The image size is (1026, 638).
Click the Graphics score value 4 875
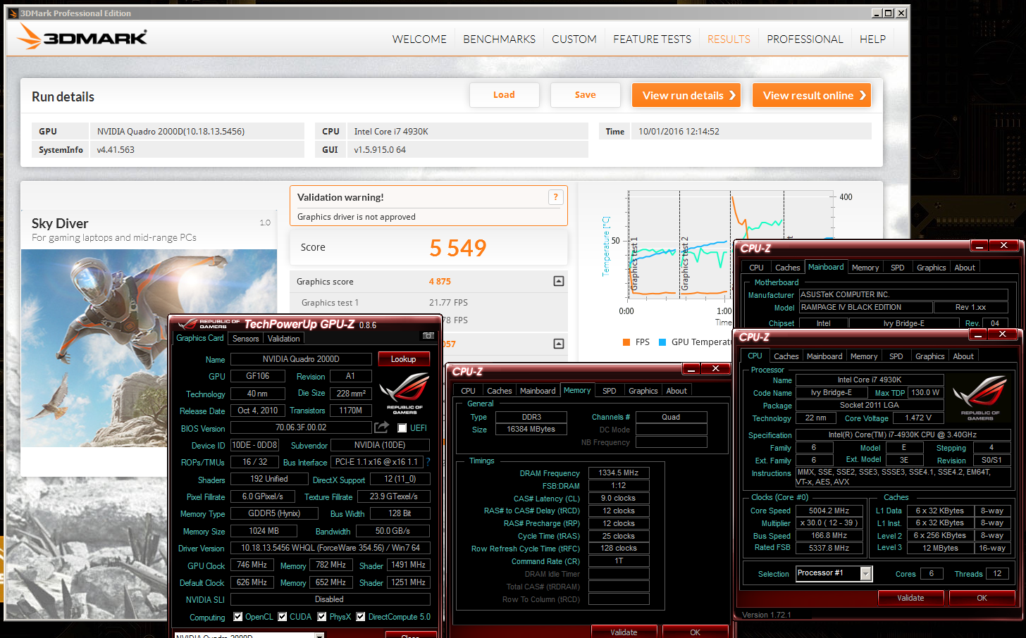[440, 281]
